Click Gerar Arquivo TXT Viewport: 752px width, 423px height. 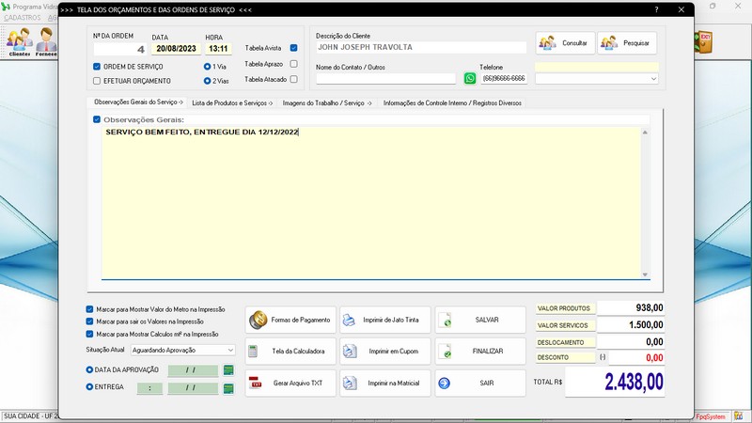point(290,384)
